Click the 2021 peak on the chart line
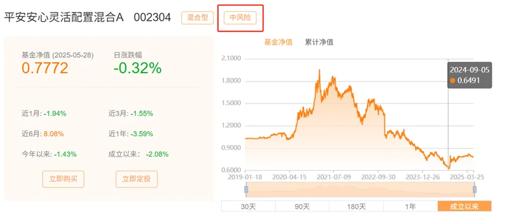 [319, 70]
